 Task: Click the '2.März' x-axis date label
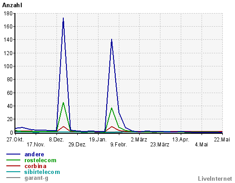139,140
